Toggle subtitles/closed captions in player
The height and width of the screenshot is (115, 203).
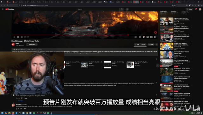[x=140, y=37]
